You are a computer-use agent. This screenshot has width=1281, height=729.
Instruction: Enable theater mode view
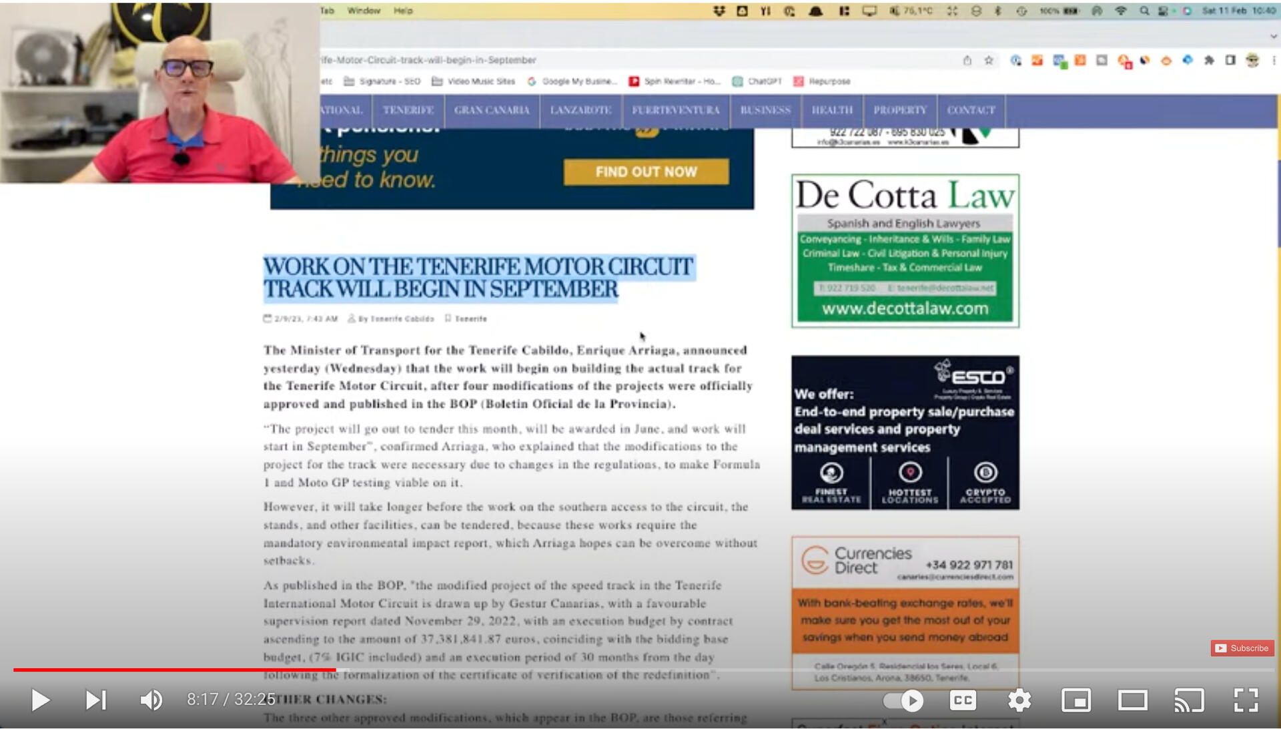[x=1132, y=700]
